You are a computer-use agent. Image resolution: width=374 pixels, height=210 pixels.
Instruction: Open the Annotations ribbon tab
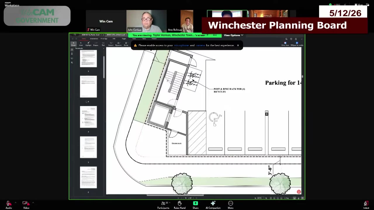(x=94, y=38)
